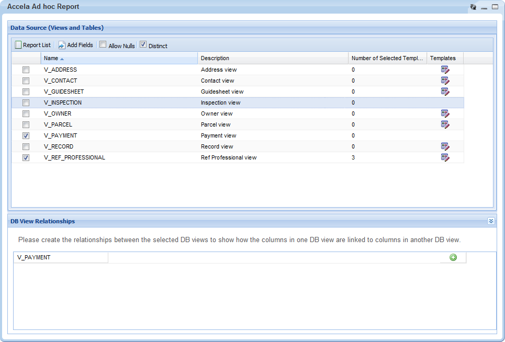Add relationship with green plus icon
The width and height of the screenshot is (505, 342).
click(x=453, y=257)
